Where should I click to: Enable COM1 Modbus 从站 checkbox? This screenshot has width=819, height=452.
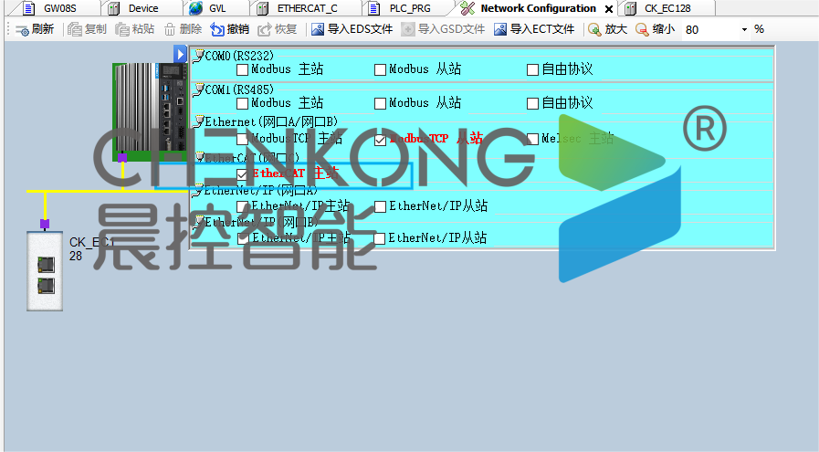click(x=380, y=103)
